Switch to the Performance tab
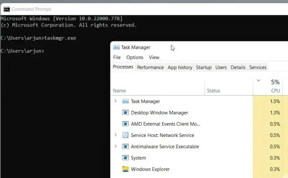The image size is (288, 178). point(150,67)
